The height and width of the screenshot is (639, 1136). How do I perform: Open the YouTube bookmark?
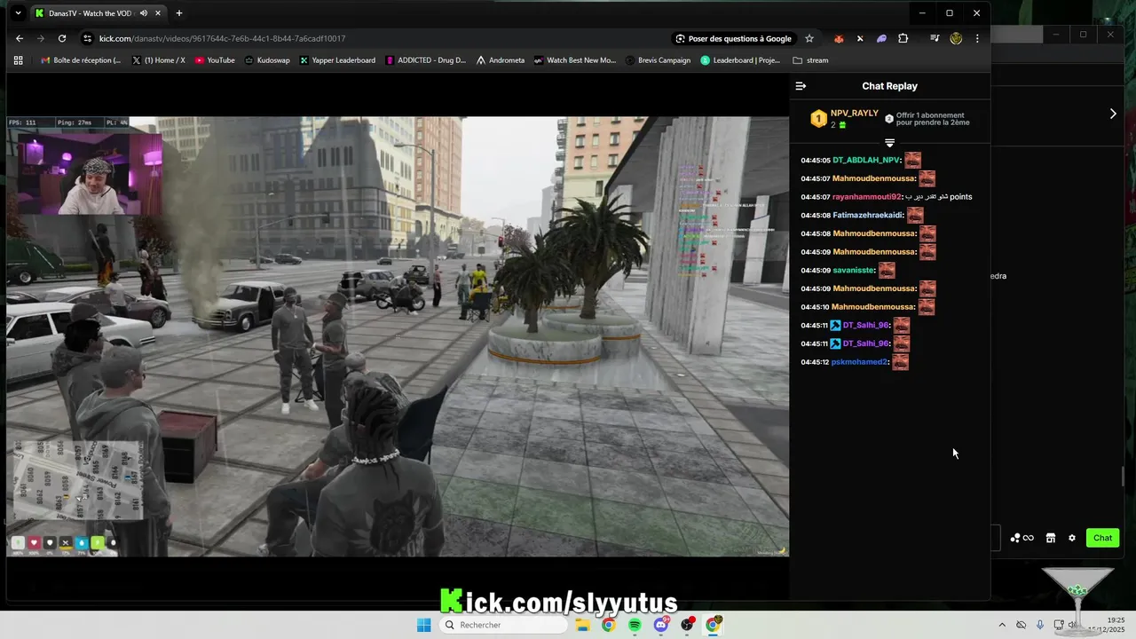coord(215,60)
